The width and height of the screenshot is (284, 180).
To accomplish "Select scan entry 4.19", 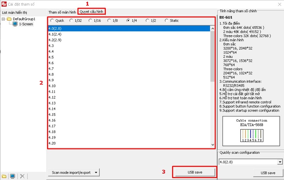I will (x=129, y=137).
